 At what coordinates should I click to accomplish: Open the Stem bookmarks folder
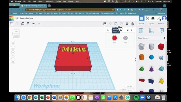coord(39,13)
